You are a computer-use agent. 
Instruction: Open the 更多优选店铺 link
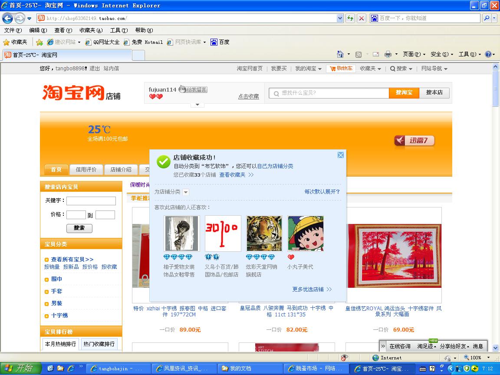[x=312, y=289]
